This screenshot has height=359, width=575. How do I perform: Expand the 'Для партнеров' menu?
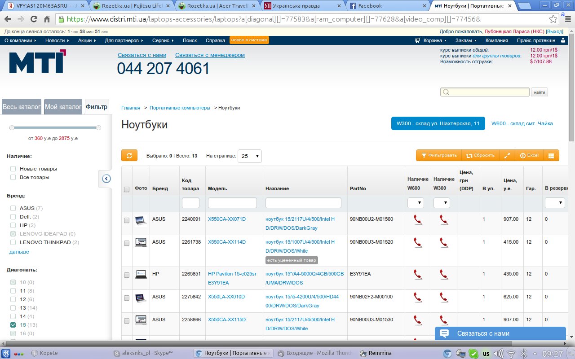[x=124, y=40]
